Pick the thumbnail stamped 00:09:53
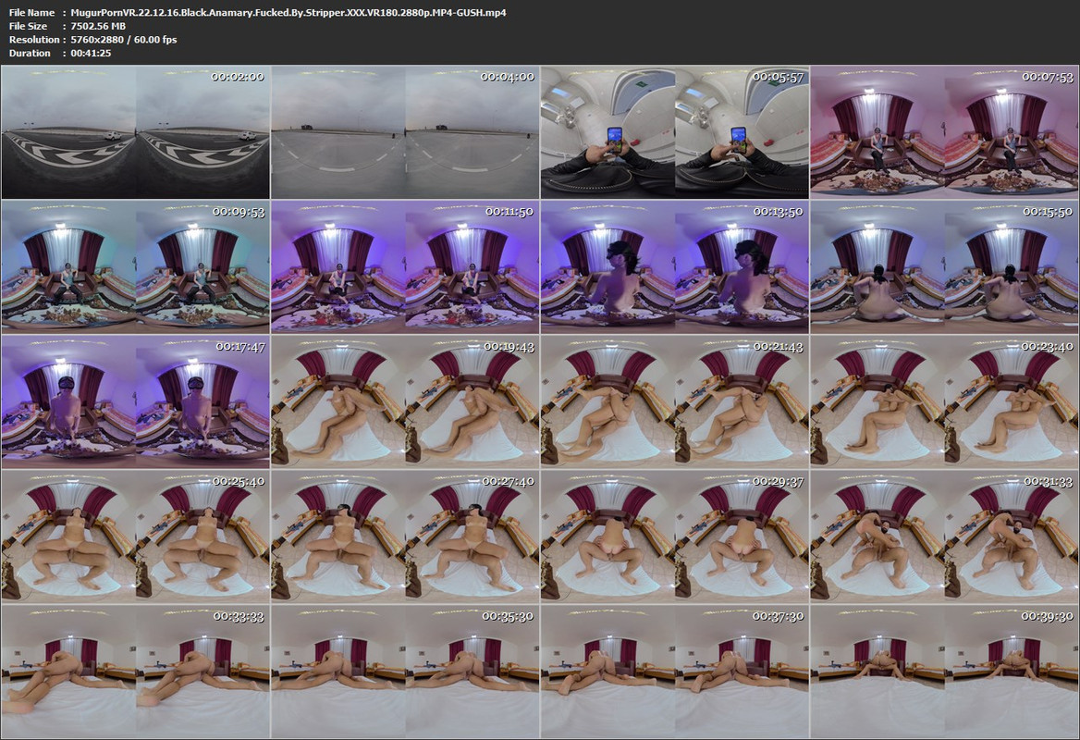This screenshot has width=1080, height=740. [x=136, y=267]
